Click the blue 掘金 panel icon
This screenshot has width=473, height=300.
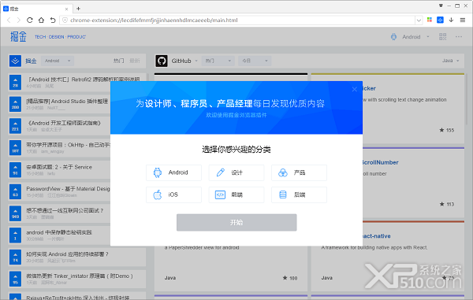pyautogui.click(x=15, y=61)
